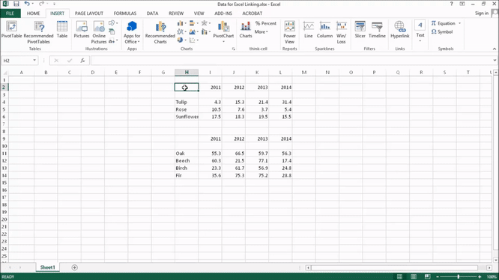Switch to Normal view in status bar
Screen dimensions: 499x280
pos(399,276)
